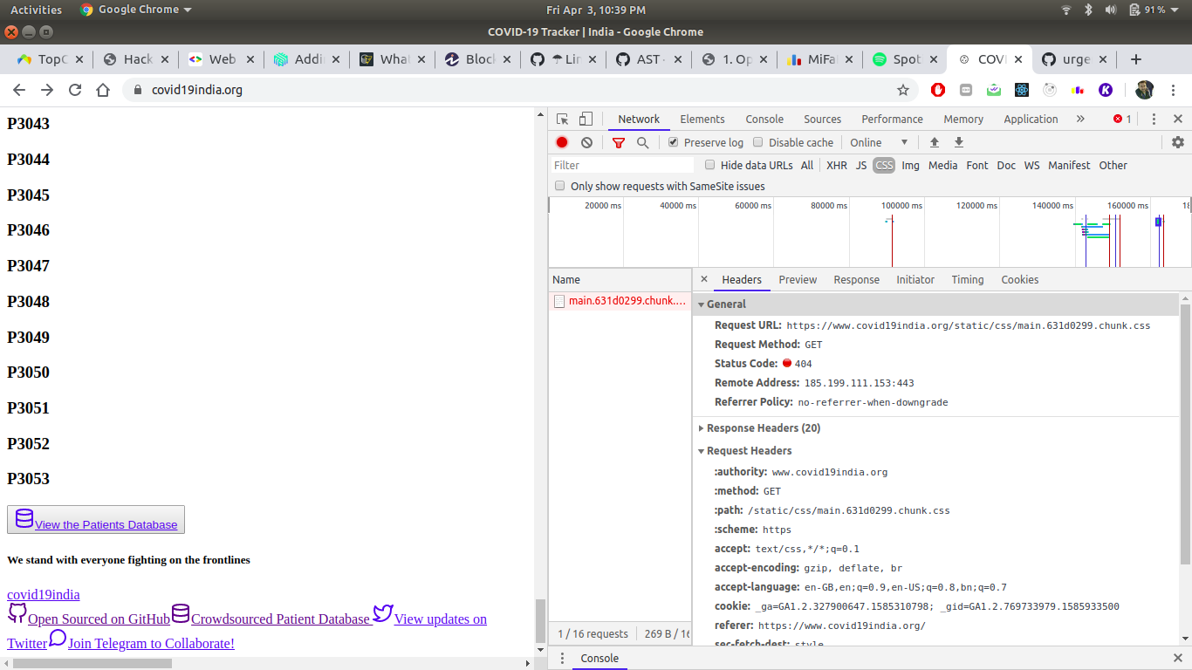Viewport: 1192px width, 670px height.
Task: Switch to the Console panel tab
Action: pyautogui.click(x=764, y=120)
